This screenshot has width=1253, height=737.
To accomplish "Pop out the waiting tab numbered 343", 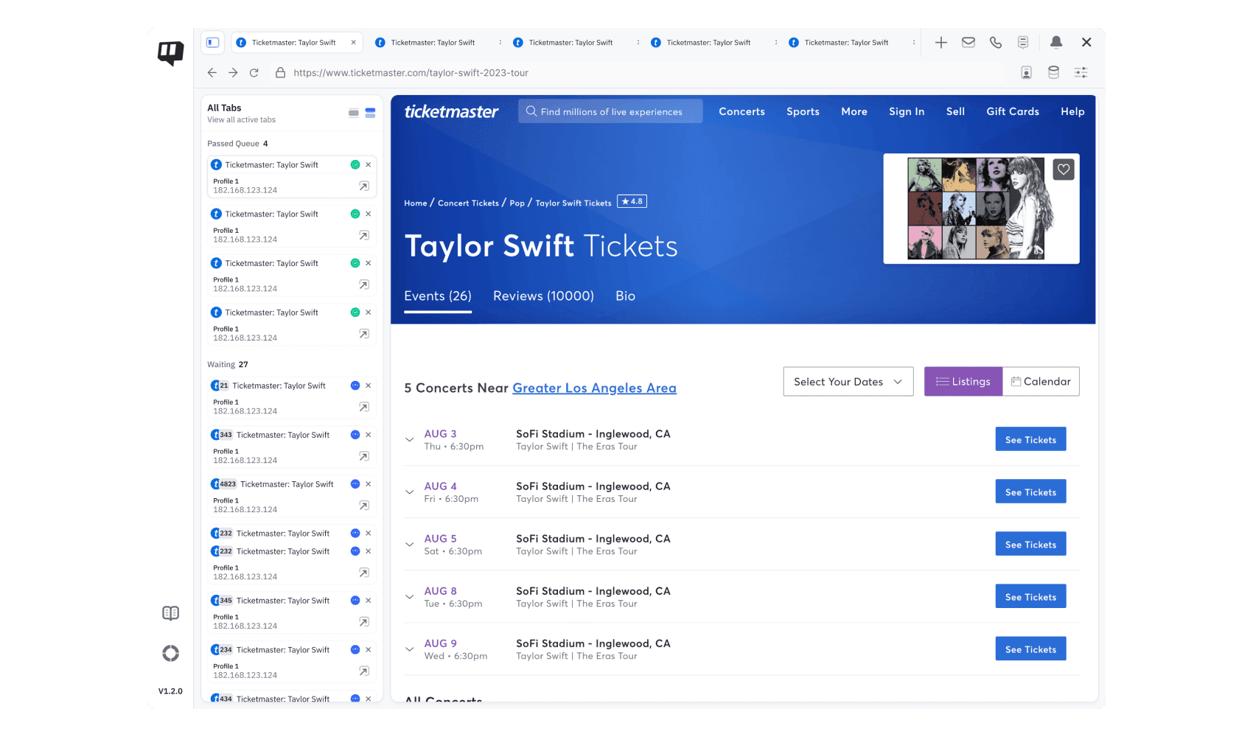I will point(364,456).
